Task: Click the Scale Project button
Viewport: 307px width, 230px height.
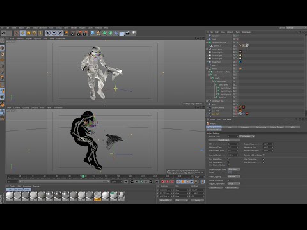Action: click(224, 140)
